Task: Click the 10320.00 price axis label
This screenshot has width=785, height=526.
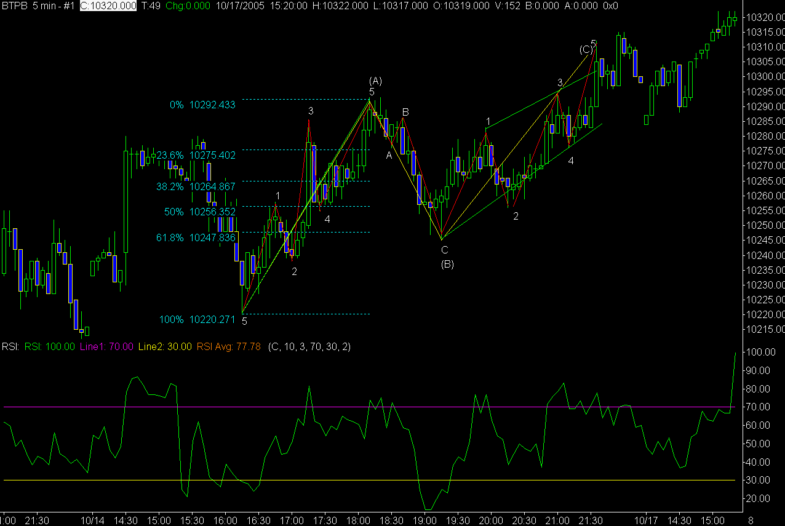Action: pos(765,17)
